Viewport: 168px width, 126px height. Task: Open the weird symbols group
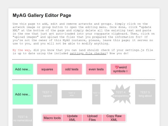click(121, 69)
